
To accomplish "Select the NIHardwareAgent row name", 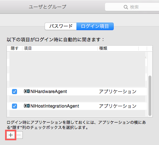I will pos(49,92).
